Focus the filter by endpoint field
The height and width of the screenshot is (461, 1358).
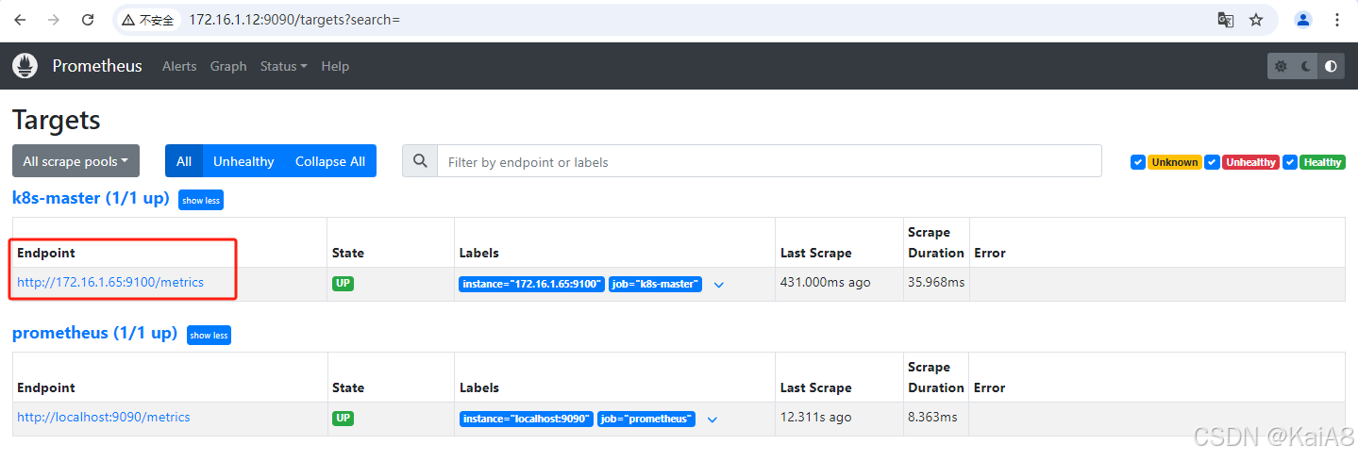pos(769,161)
